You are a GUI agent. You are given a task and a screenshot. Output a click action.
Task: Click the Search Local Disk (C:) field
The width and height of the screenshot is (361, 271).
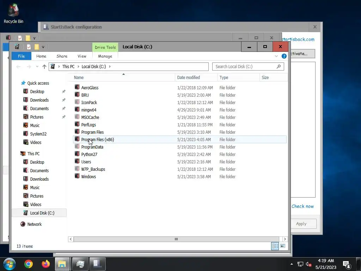(248, 67)
